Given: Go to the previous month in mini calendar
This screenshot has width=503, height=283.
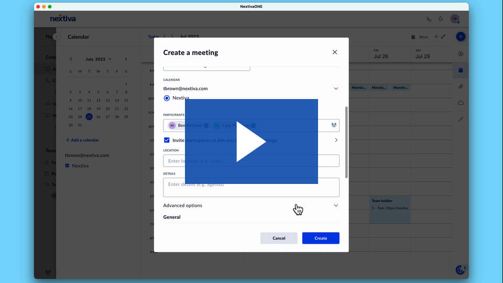Looking at the screenshot, I should tap(71, 59).
